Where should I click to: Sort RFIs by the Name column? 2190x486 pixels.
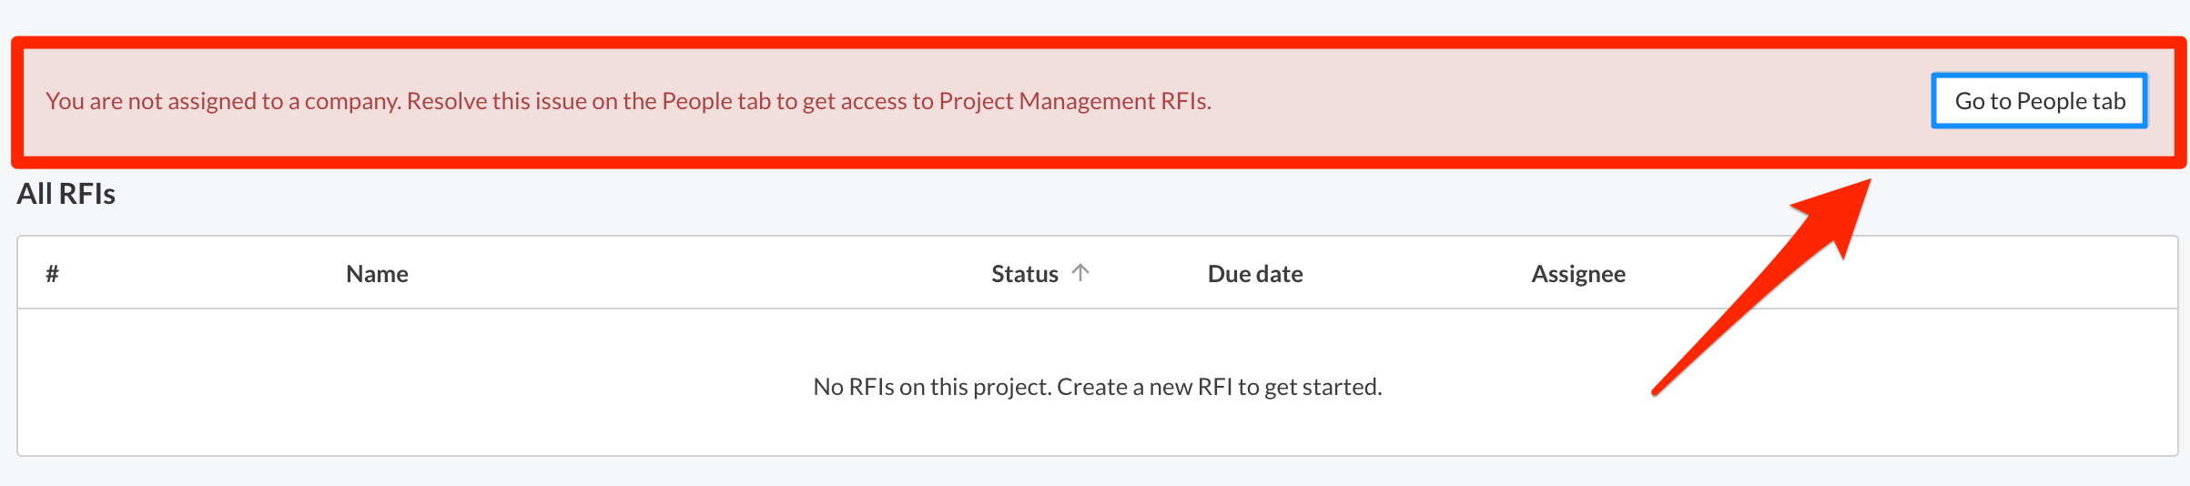point(377,274)
